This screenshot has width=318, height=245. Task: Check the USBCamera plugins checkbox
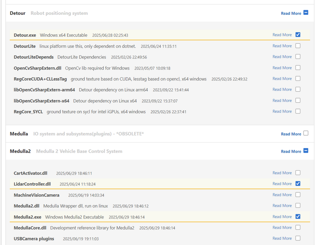click(x=298, y=238)
